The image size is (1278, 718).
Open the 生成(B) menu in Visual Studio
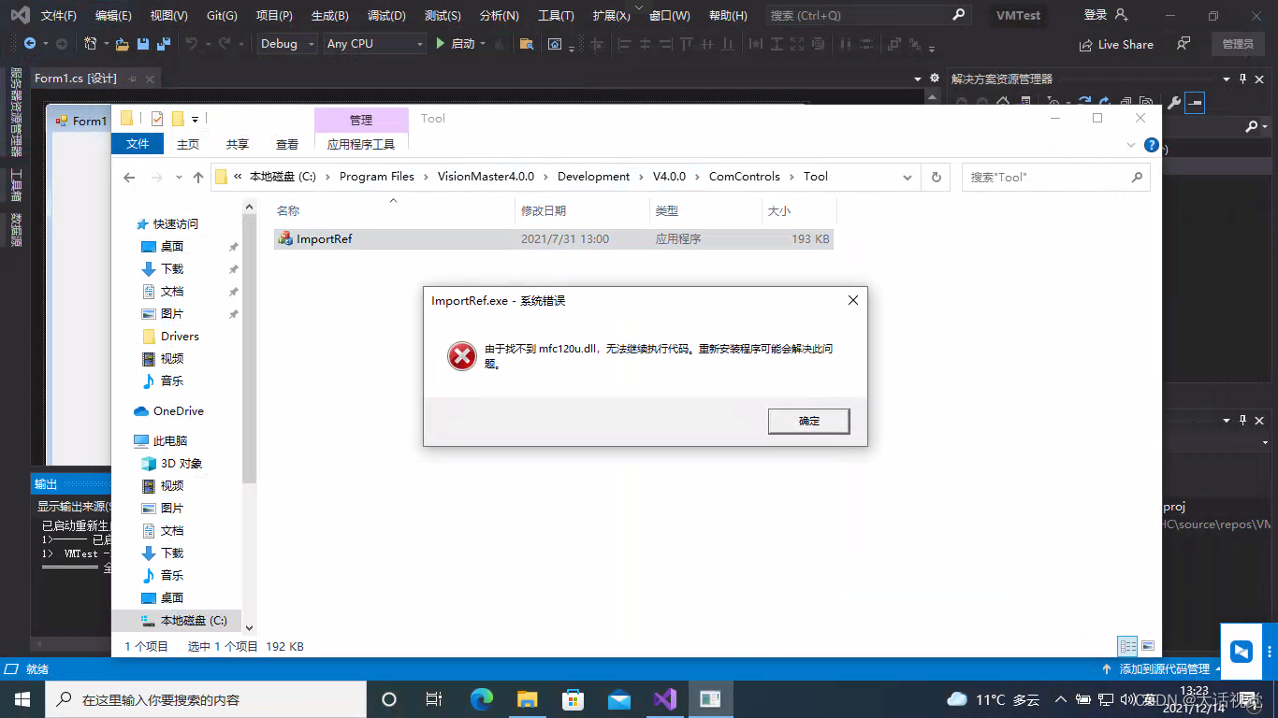point(329,16)
